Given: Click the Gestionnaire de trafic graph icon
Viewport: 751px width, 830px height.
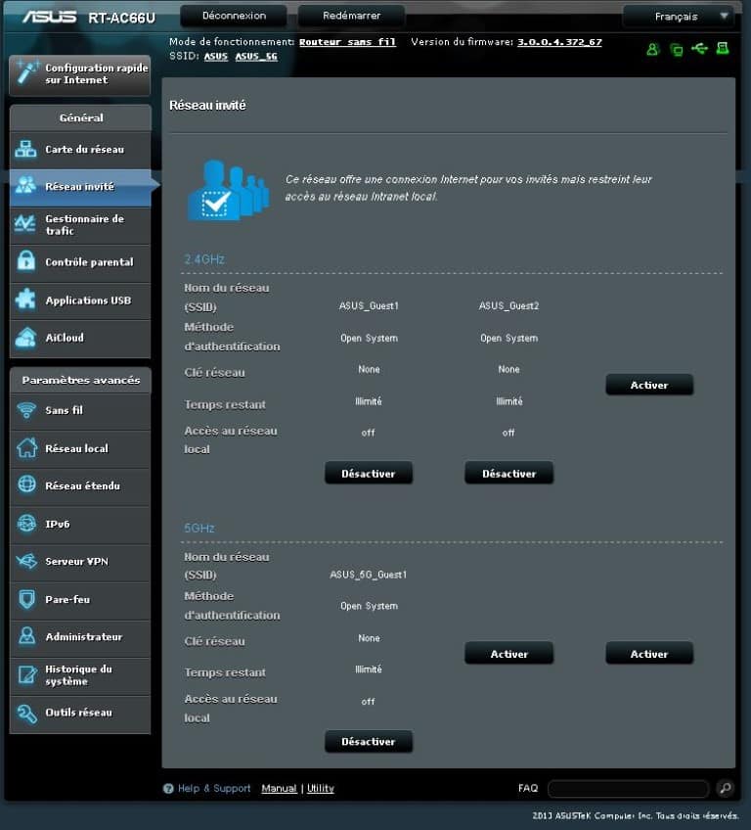Looking at the screenshot, I should 25,224.
